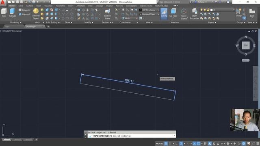Choose the Polysolid tool
Viewport: 260px width, 146px height.
(x=24, y=10)
